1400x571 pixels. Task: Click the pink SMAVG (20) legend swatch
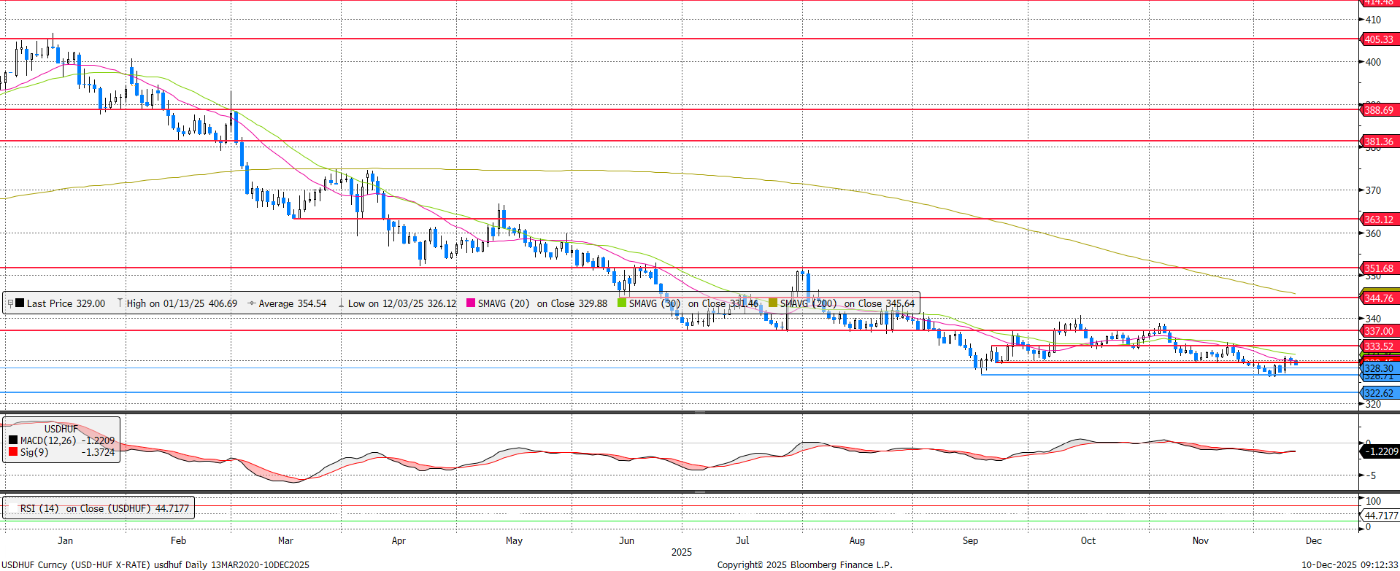point(471,303)
